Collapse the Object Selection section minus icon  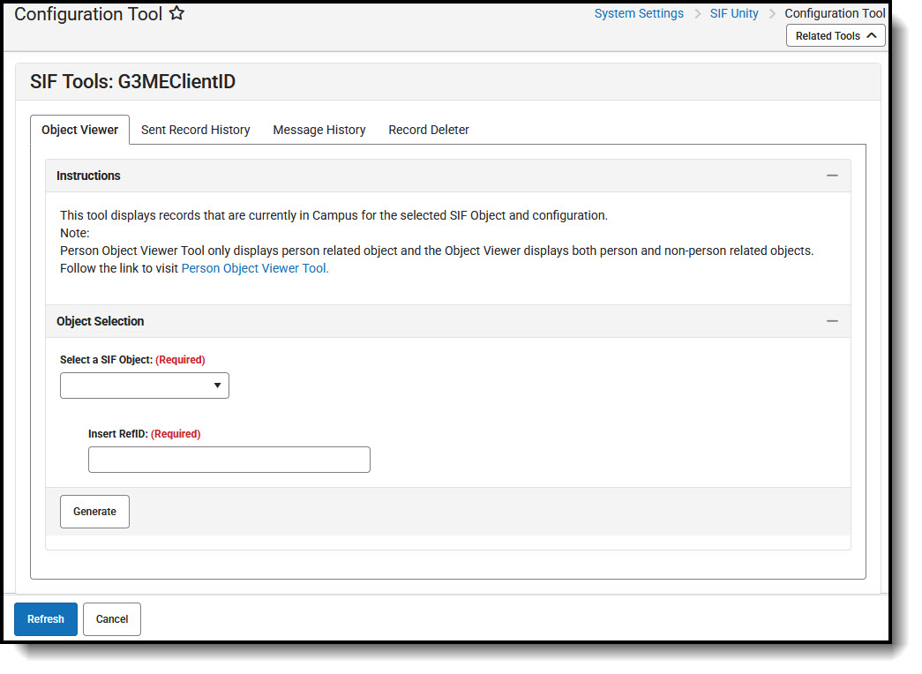[832, 320]
